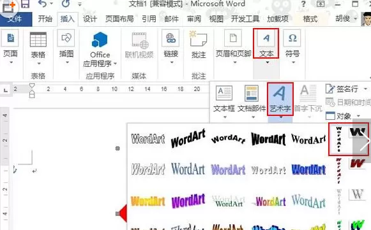Viewport: 371px width, 230px height.
Task: Select the black arched WordArt style
Action: [228, 139]
